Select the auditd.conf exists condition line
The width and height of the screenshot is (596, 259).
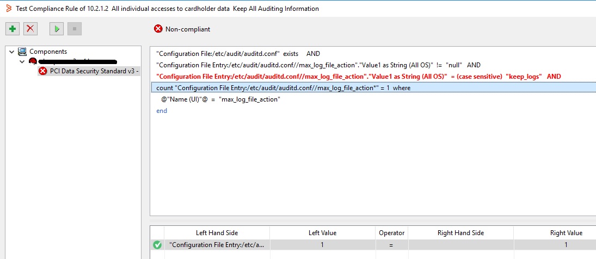pos(238,54)
